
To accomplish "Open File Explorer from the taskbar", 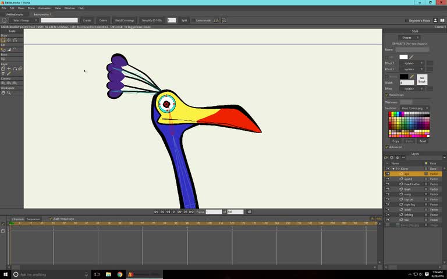I will [108, 274].
